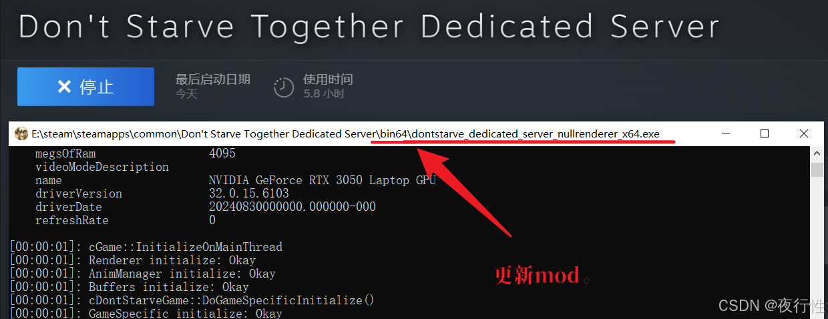Minimize the dedicated server console window
The height and width of the screenshot is (319, 828).
(725, 133)
